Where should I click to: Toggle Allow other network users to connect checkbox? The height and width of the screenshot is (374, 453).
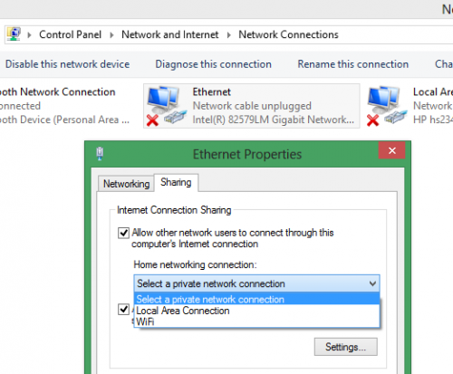(123, 233)
